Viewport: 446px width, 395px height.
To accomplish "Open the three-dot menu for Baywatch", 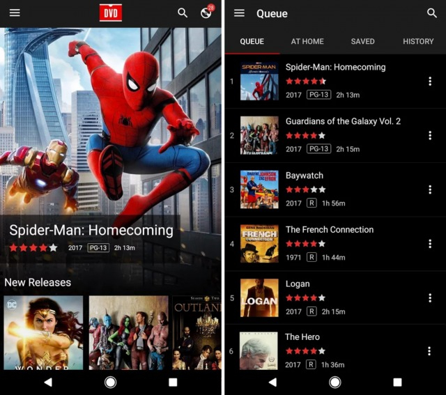I will [x=430, y=189].
